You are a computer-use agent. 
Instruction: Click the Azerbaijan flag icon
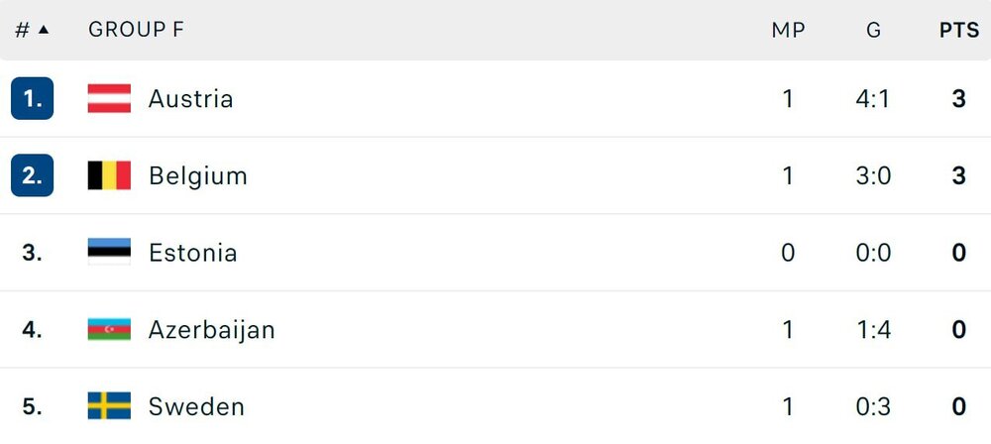click(x=109, y=329)
